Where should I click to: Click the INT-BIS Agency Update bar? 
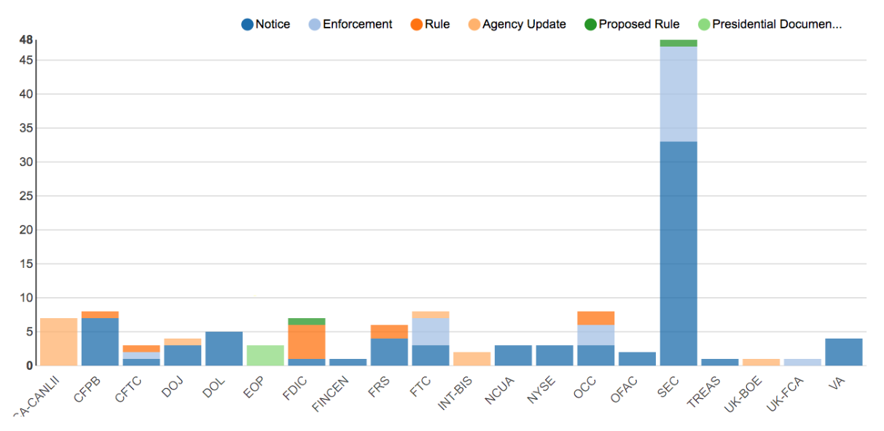(472, 359)
